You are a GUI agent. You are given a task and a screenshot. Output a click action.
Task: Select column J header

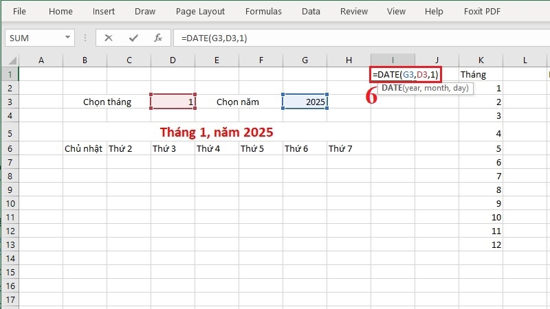437,60
